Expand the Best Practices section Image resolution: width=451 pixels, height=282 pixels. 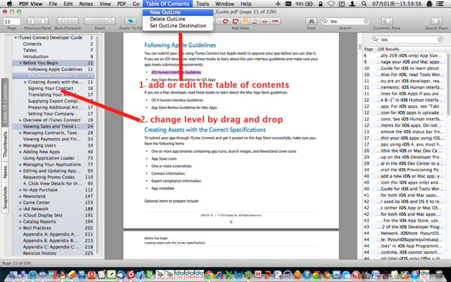click(x=20, y=228)
